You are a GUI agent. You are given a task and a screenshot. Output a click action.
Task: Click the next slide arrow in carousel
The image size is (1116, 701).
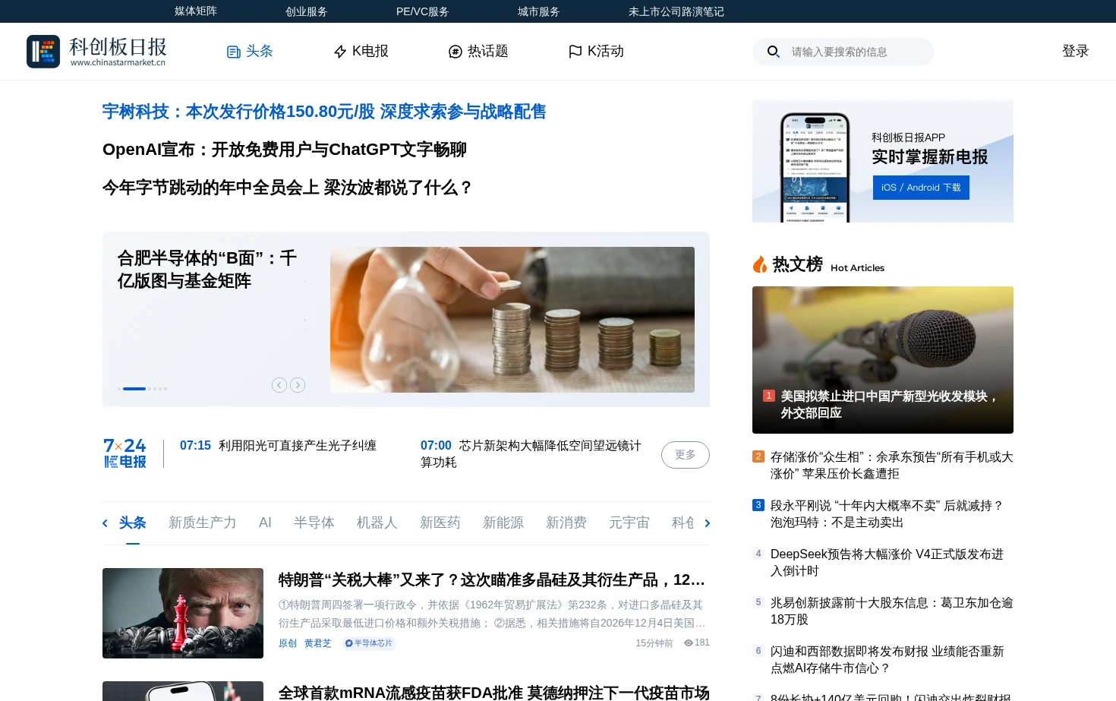(x=298, y=385)
